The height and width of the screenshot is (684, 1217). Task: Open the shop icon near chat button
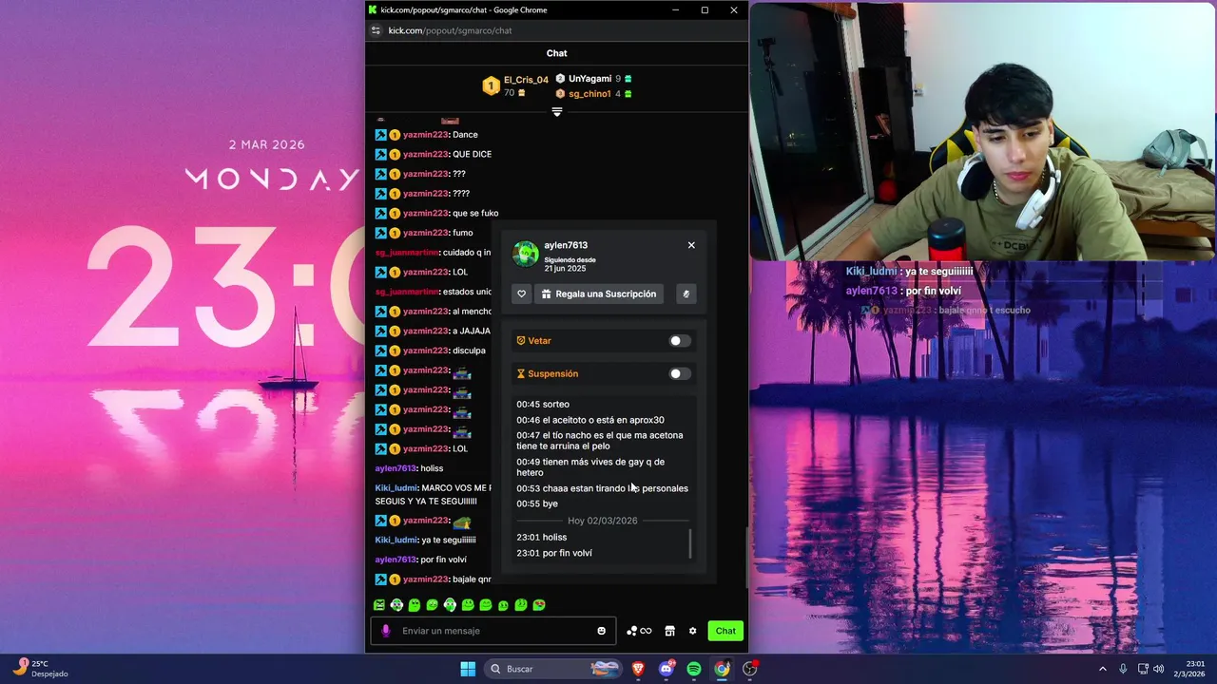pyautogui.click(x=669, y=631)
